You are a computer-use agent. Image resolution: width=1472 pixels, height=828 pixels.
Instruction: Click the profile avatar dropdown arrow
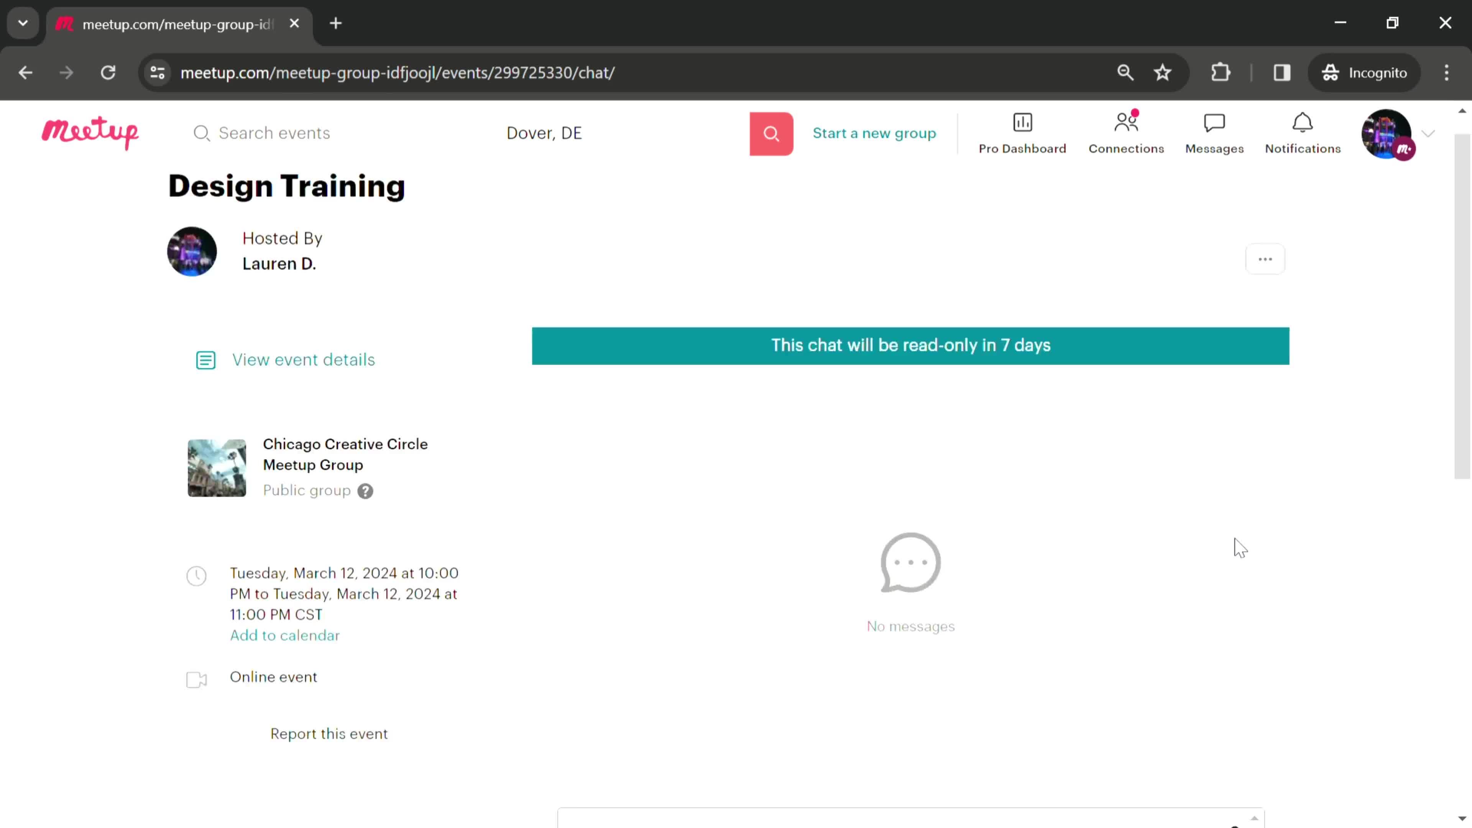[x=1426, y=132]
